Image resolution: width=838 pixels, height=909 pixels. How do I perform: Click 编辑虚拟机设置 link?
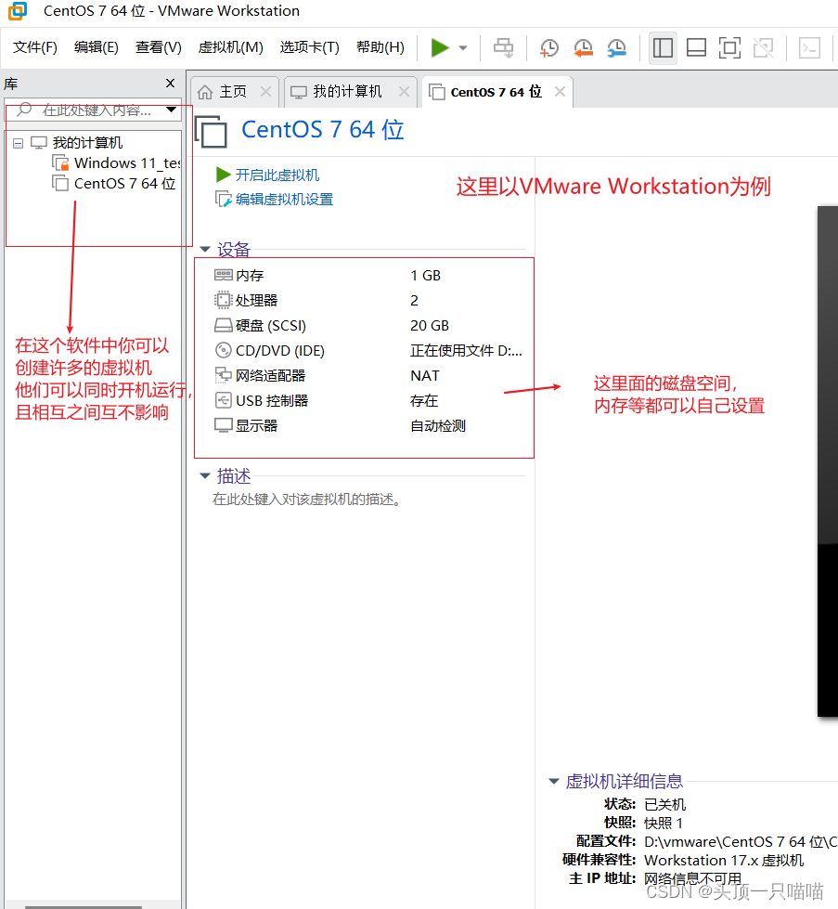[284, 199]
